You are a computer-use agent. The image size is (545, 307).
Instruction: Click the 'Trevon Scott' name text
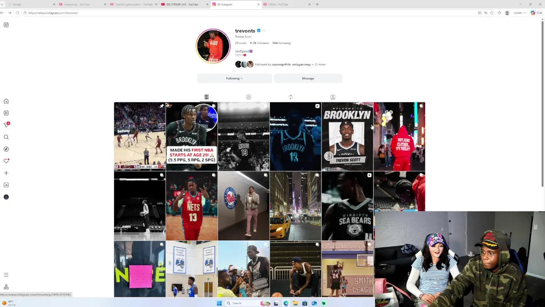[x=243, y=37]
